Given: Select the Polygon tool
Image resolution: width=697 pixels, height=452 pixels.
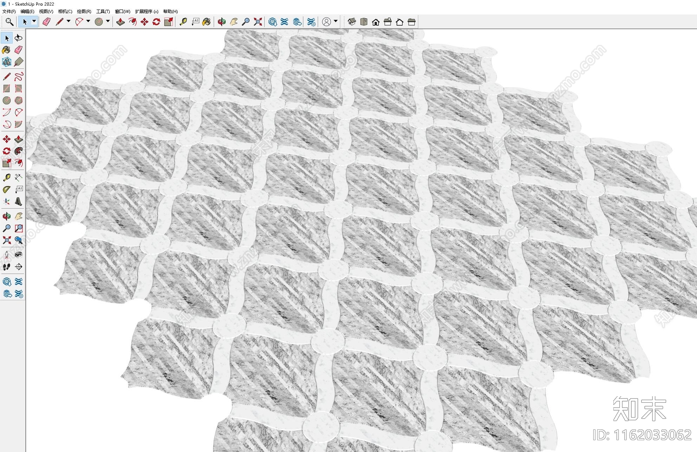Looking at the screenshot, I should [18, 100].
